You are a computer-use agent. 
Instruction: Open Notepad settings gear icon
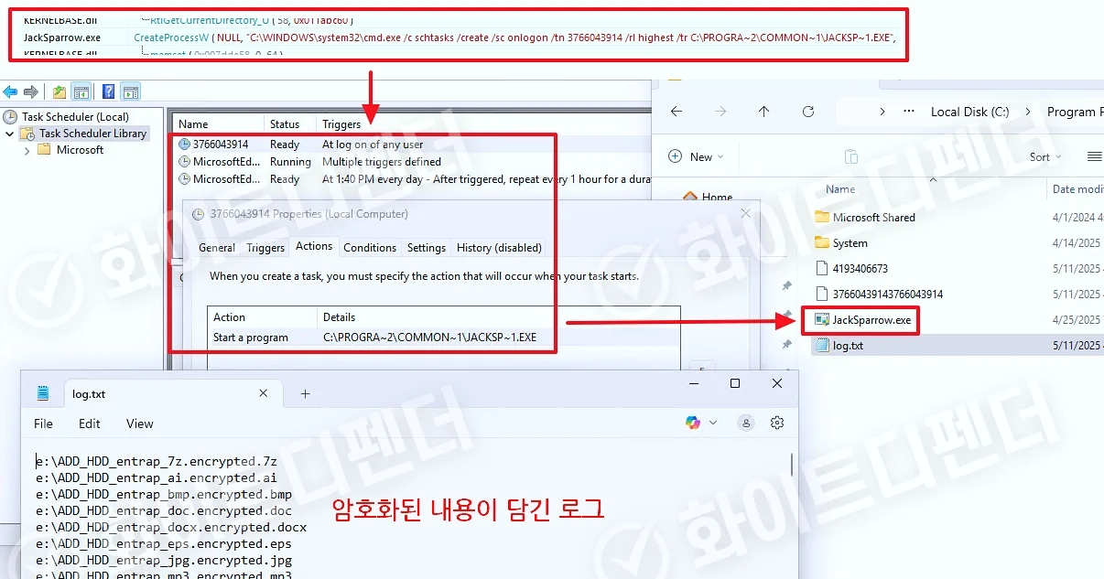pyautogui.click(x=777, y=423)
